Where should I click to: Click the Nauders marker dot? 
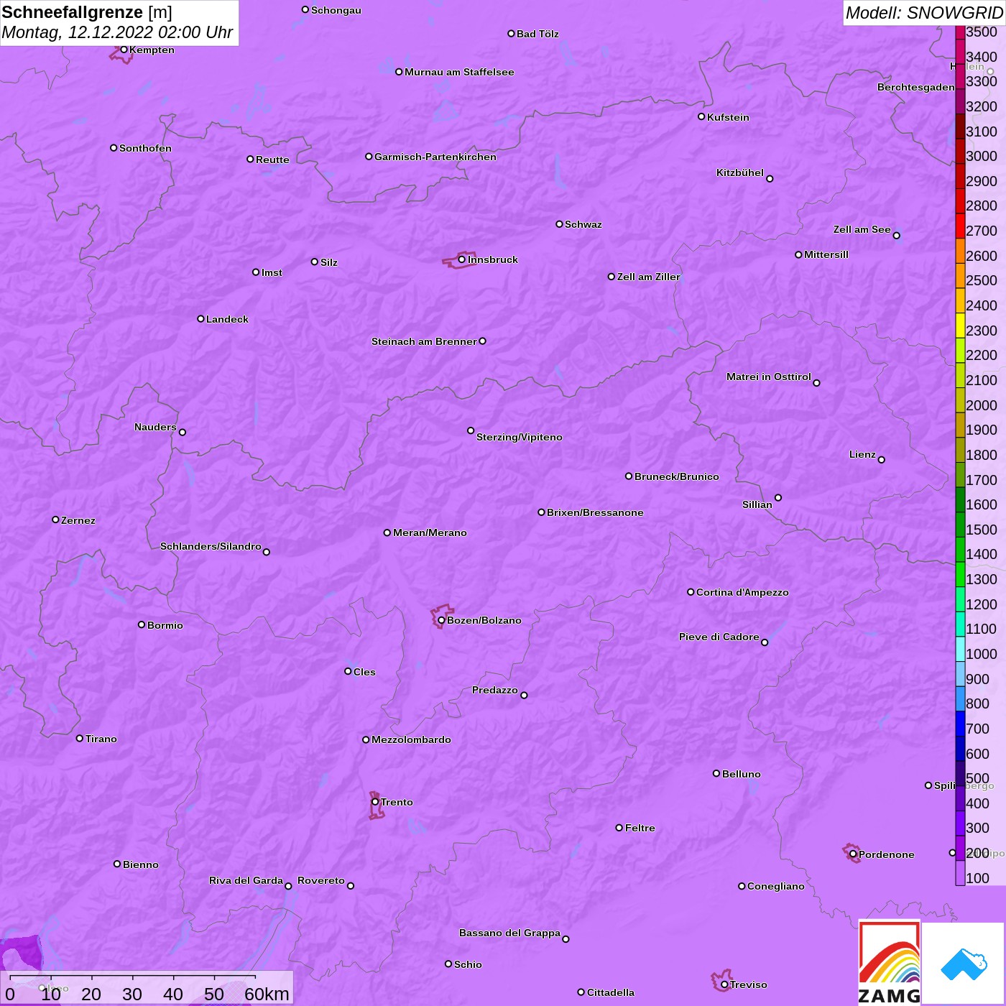[x=183, y=432]
